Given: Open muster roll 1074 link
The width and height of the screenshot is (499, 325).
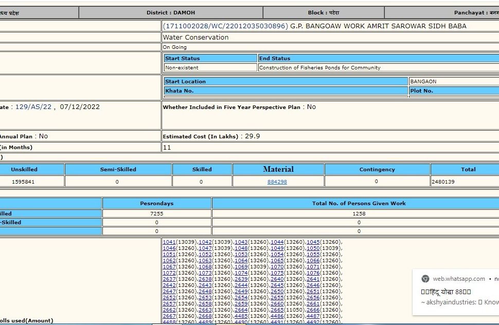Looking at the screenshot, I should coord(241,273).
